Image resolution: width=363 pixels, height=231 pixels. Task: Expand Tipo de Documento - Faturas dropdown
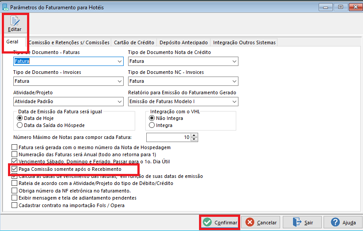point(120,61)
